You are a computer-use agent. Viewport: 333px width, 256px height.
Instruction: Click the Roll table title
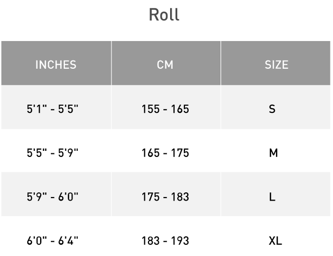164,14
